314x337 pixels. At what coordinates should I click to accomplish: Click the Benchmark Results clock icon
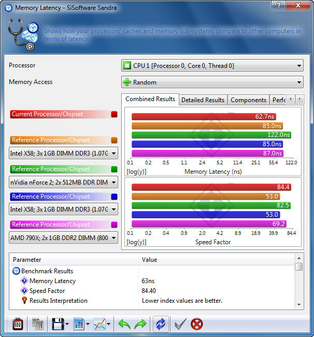(x=16, y=271)
